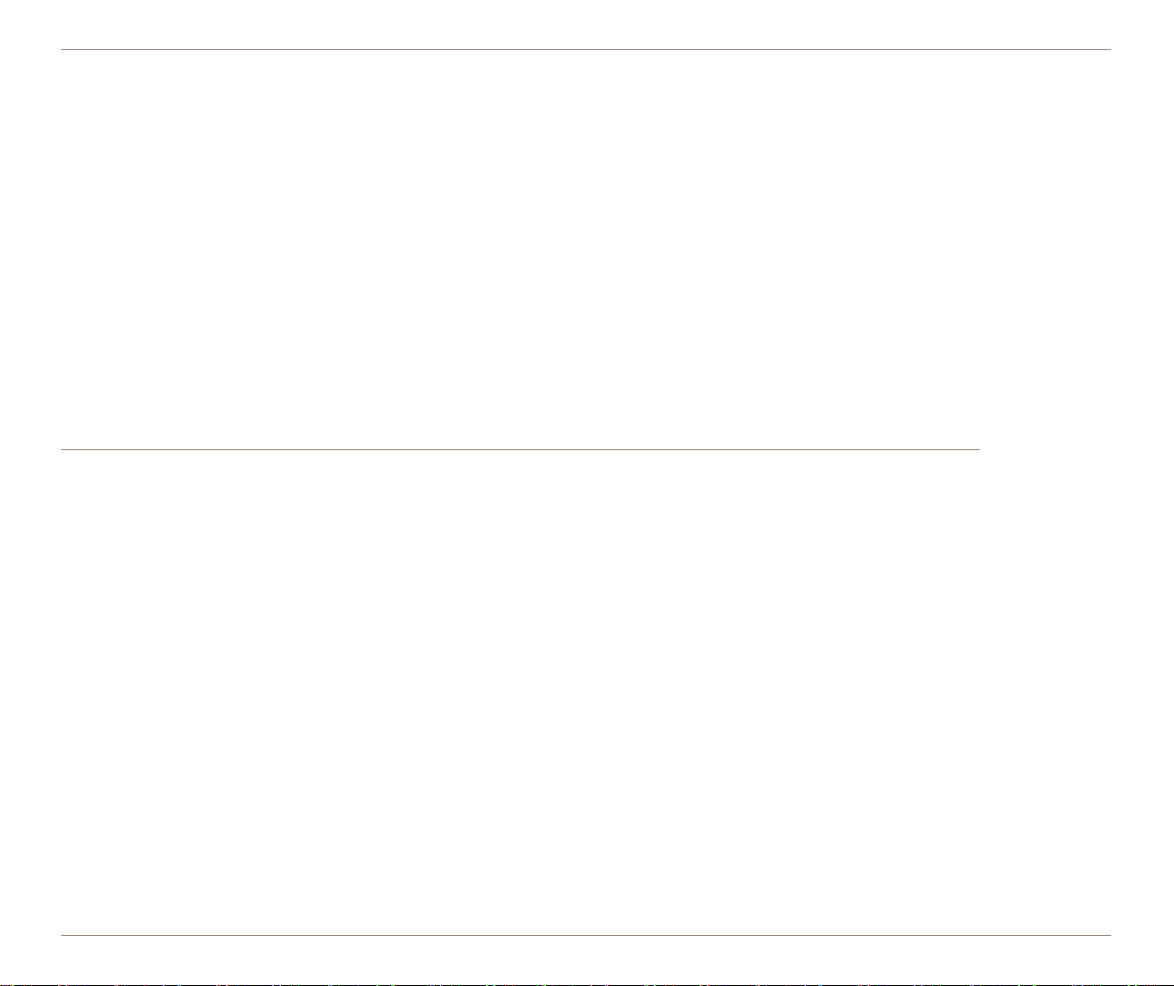Image resolution: width=1174 pixels, height=986 pixels.
Task: Click the left end of the middle divider
Action: click(64, 449)
